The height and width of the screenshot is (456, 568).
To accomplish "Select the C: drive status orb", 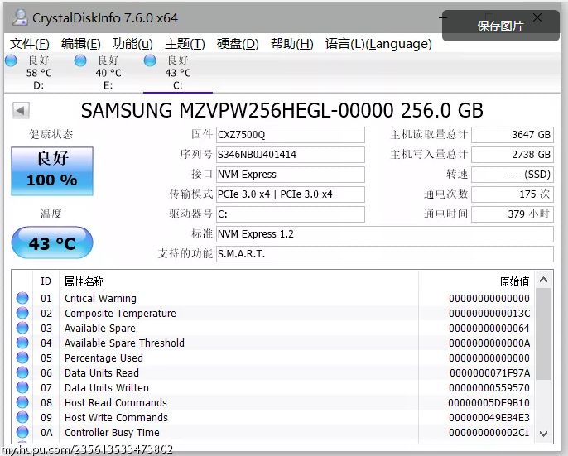I will coord(150,60).
